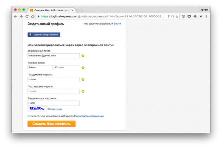Open a new tab next to AliExpress tab

point(80,11)
